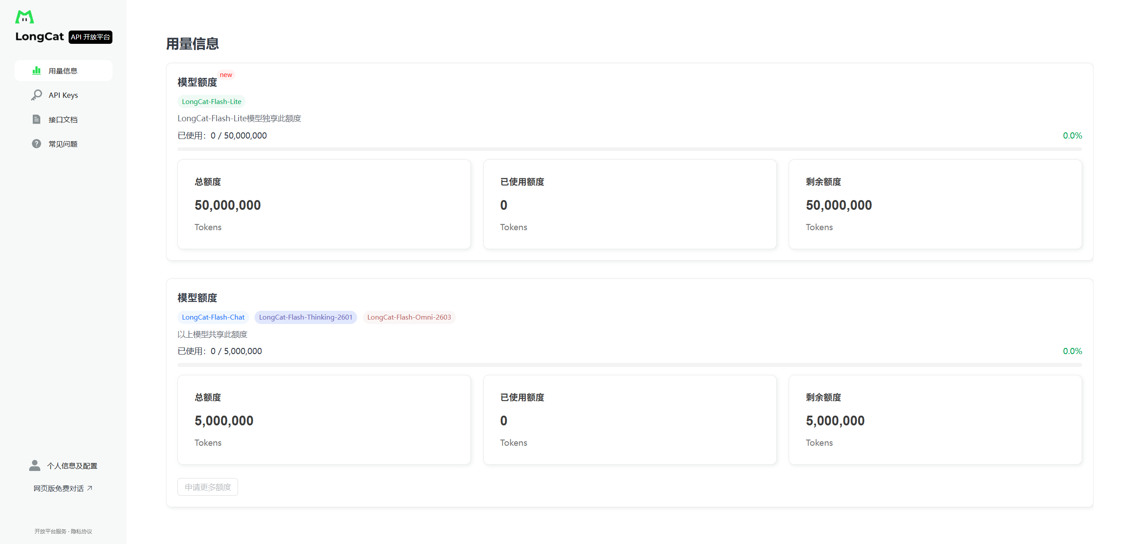1133x544 pixels.
Task: Click the person icon for 个人信息及配置
Action: (35, 465)
